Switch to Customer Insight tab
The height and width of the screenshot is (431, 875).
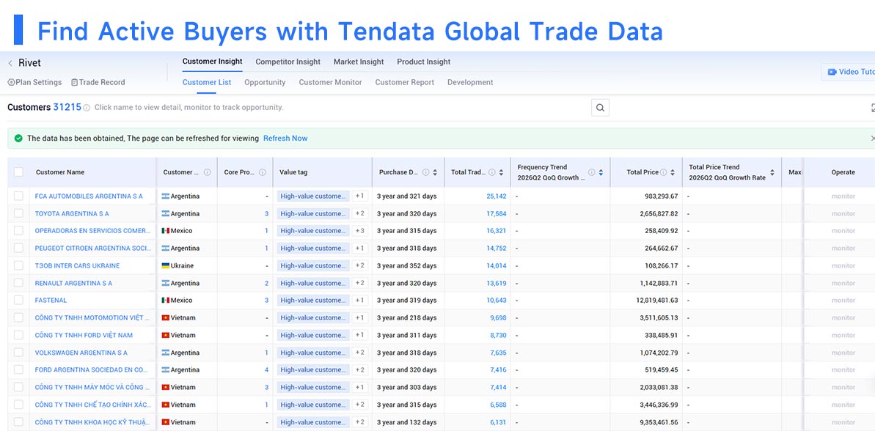click(x=212, y=62)
